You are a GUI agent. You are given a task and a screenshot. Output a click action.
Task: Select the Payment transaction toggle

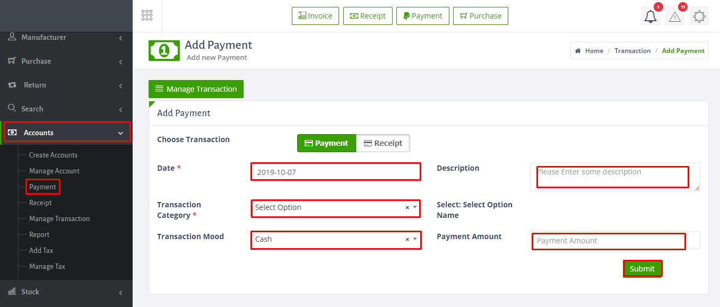pos(326,143)
